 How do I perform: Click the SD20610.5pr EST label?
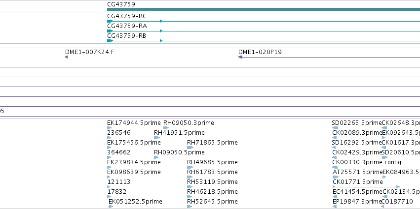(401, 152)
